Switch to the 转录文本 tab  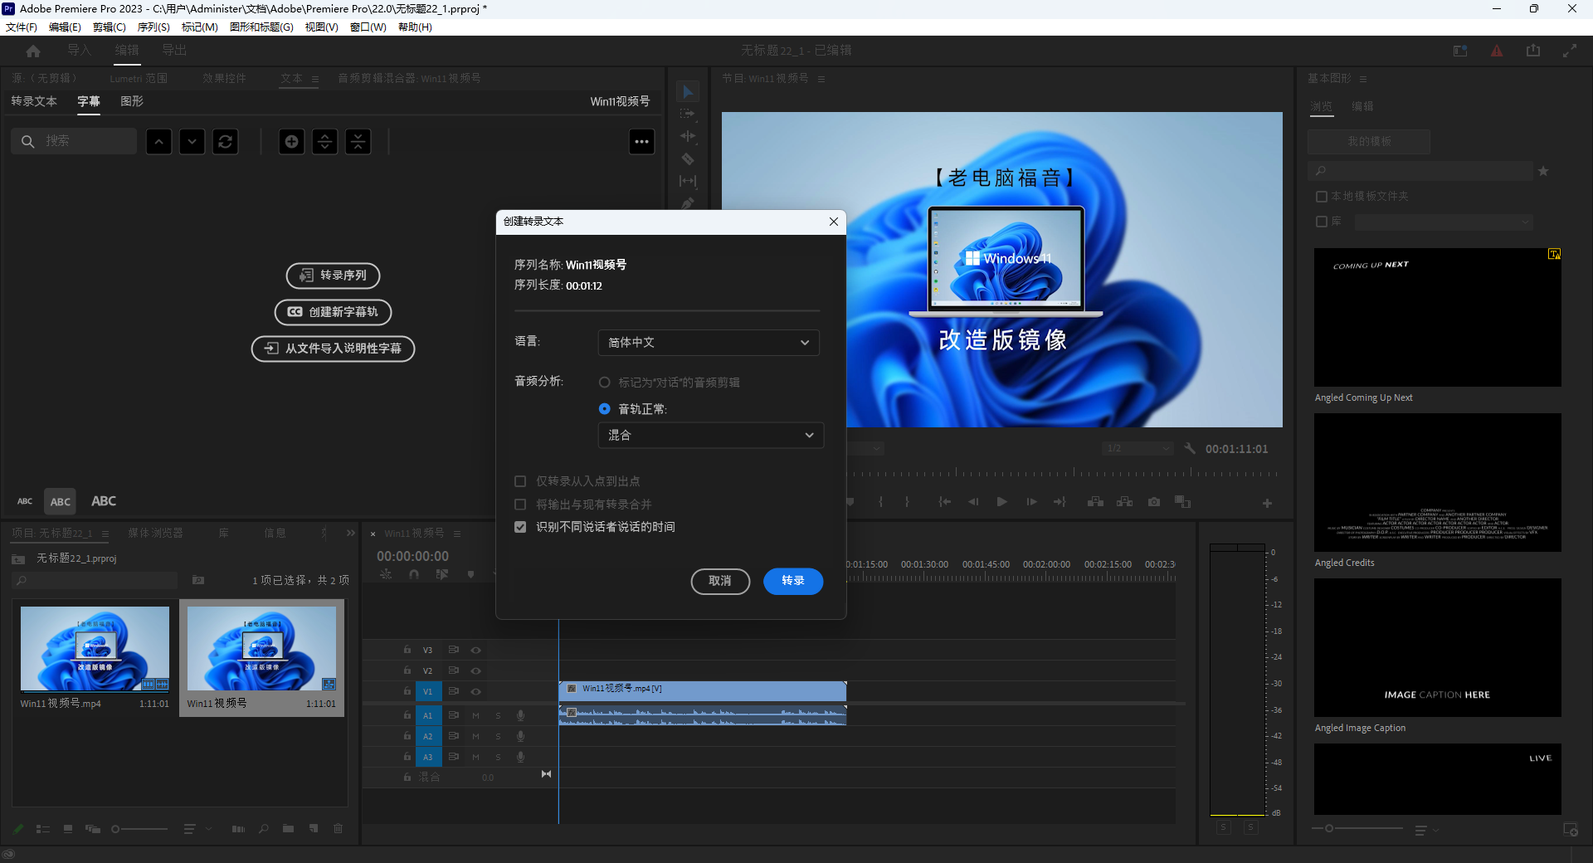(x=34, y=101)
